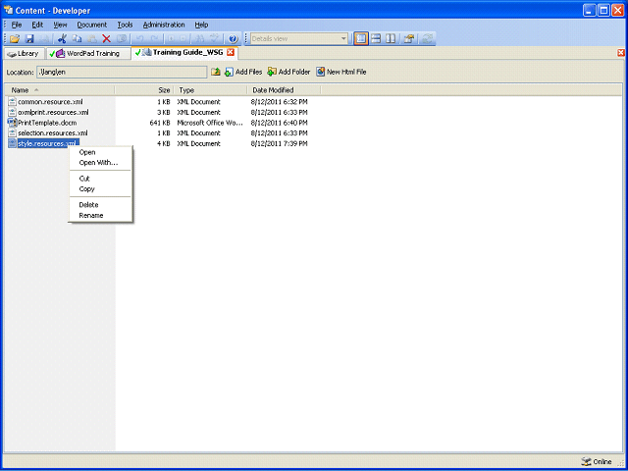Open the View menu

pyautogui.click(x=60, y=25)
